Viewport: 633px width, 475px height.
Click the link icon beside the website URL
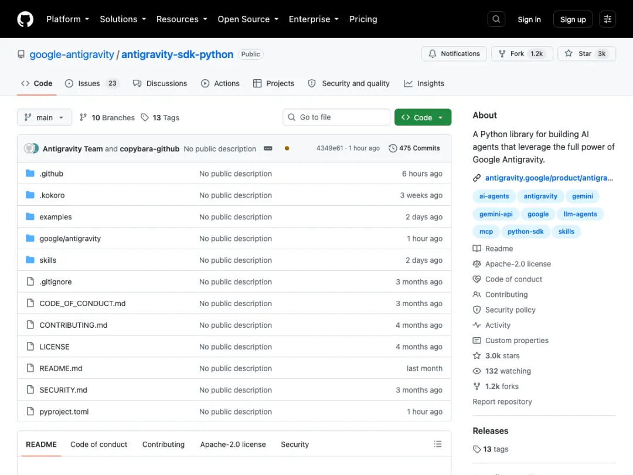(x=477, y=178)
